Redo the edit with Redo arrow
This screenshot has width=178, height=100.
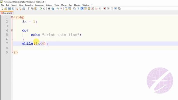(44, 9)
